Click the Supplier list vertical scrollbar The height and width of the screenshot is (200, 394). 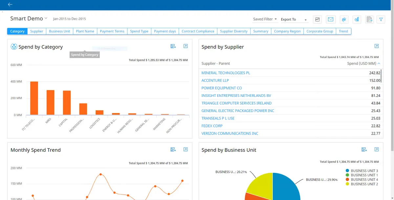(381, 76)
